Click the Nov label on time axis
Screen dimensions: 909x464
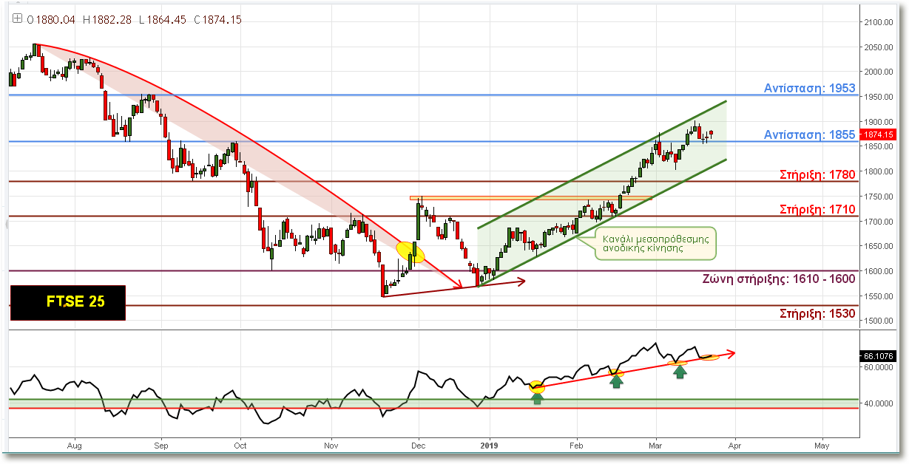click(x=331, y=446)
